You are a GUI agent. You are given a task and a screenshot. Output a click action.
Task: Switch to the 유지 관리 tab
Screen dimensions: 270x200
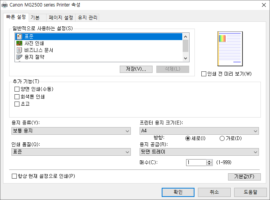click(87, 18)
